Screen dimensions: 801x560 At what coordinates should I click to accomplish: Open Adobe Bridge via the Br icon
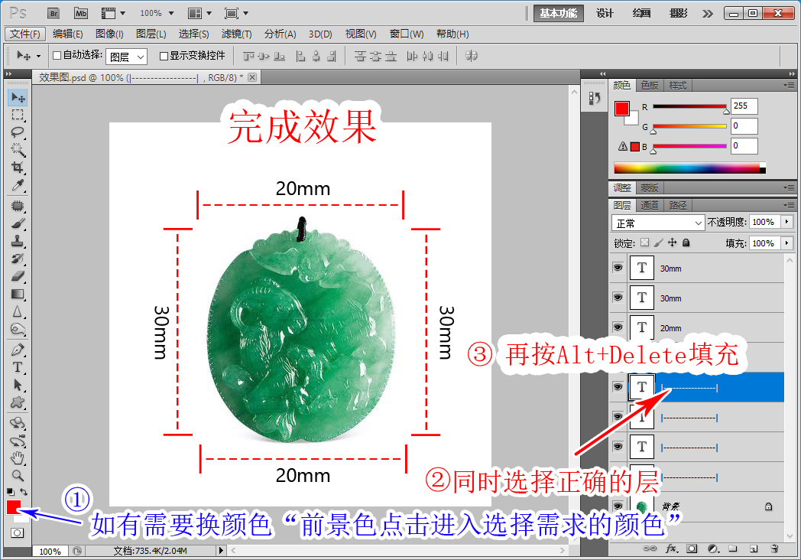coord(54,13)
